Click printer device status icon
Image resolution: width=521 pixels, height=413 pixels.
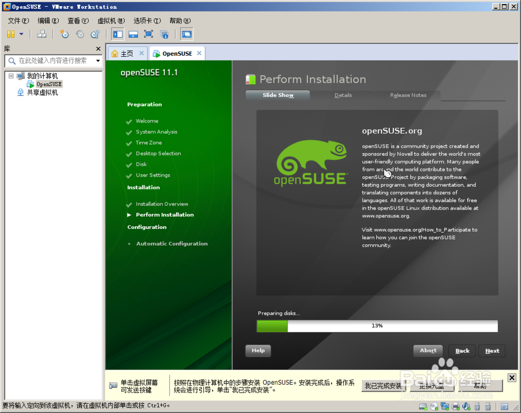coord(456,406)
